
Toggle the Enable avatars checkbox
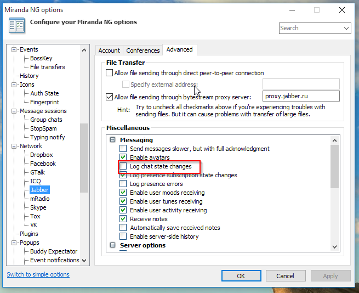point(123,157)
